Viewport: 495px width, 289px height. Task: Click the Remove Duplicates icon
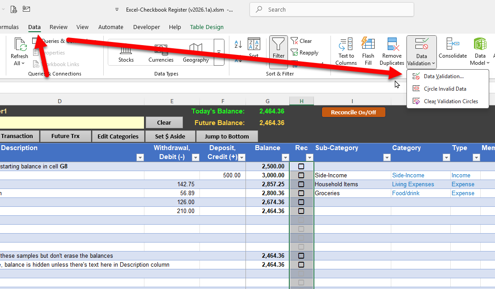coord(392,44)
